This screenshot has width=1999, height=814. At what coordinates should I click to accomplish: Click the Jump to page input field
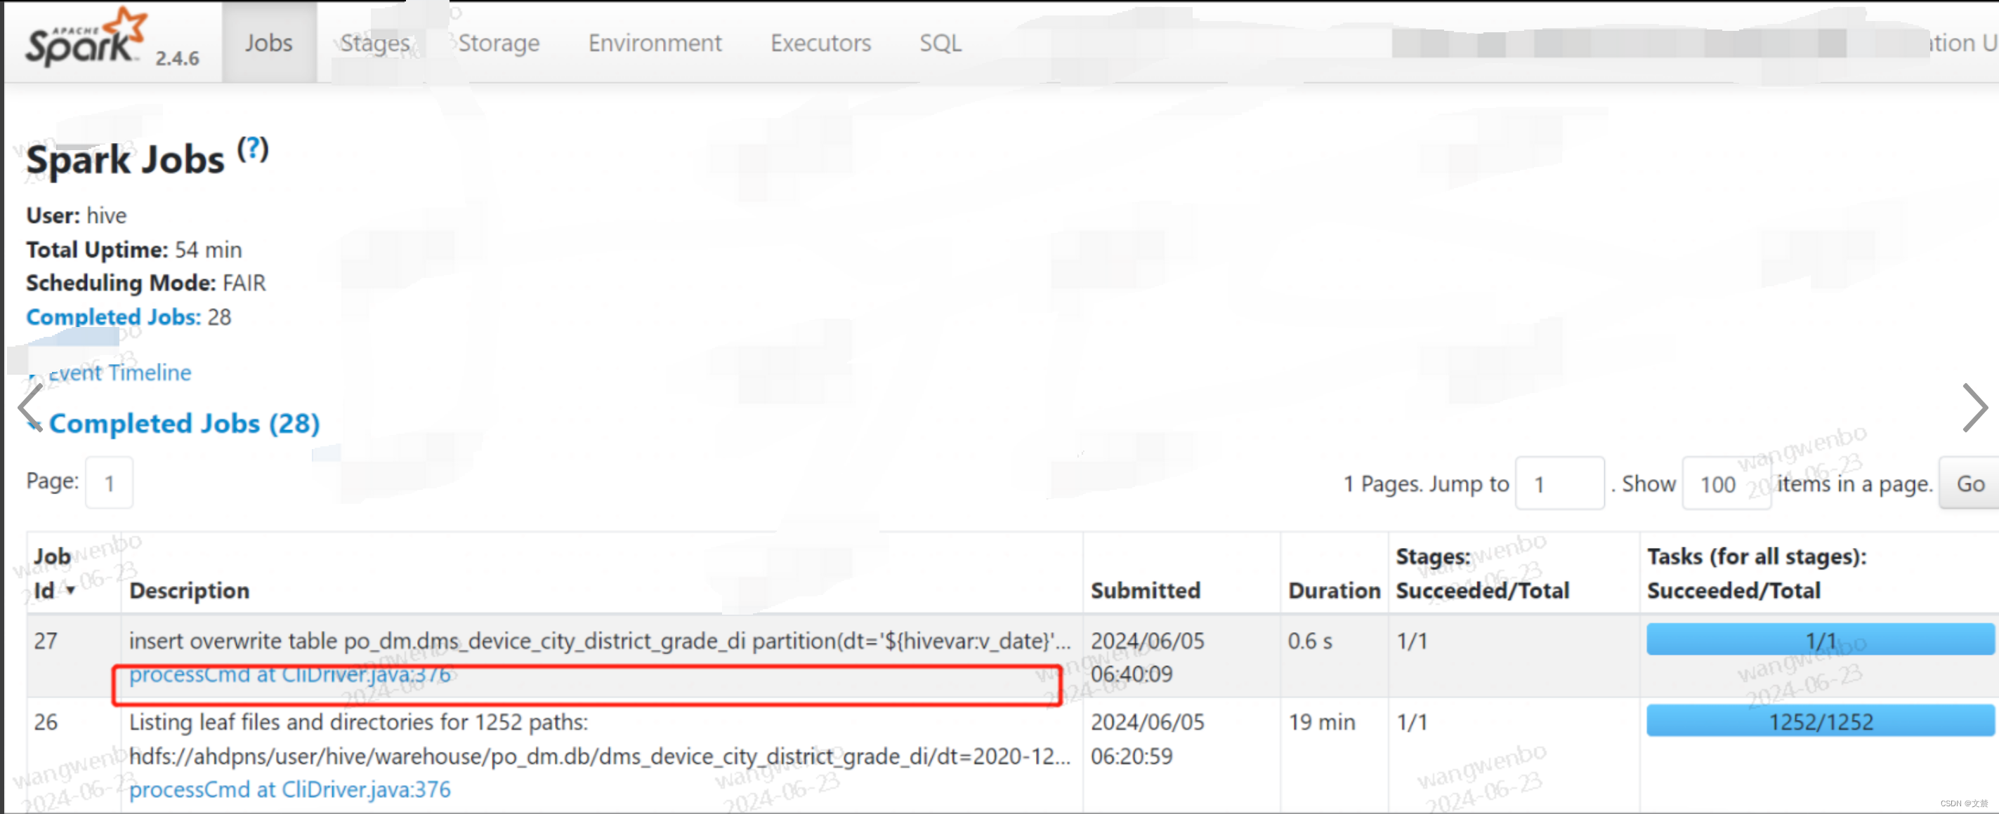pos(1559,483)
